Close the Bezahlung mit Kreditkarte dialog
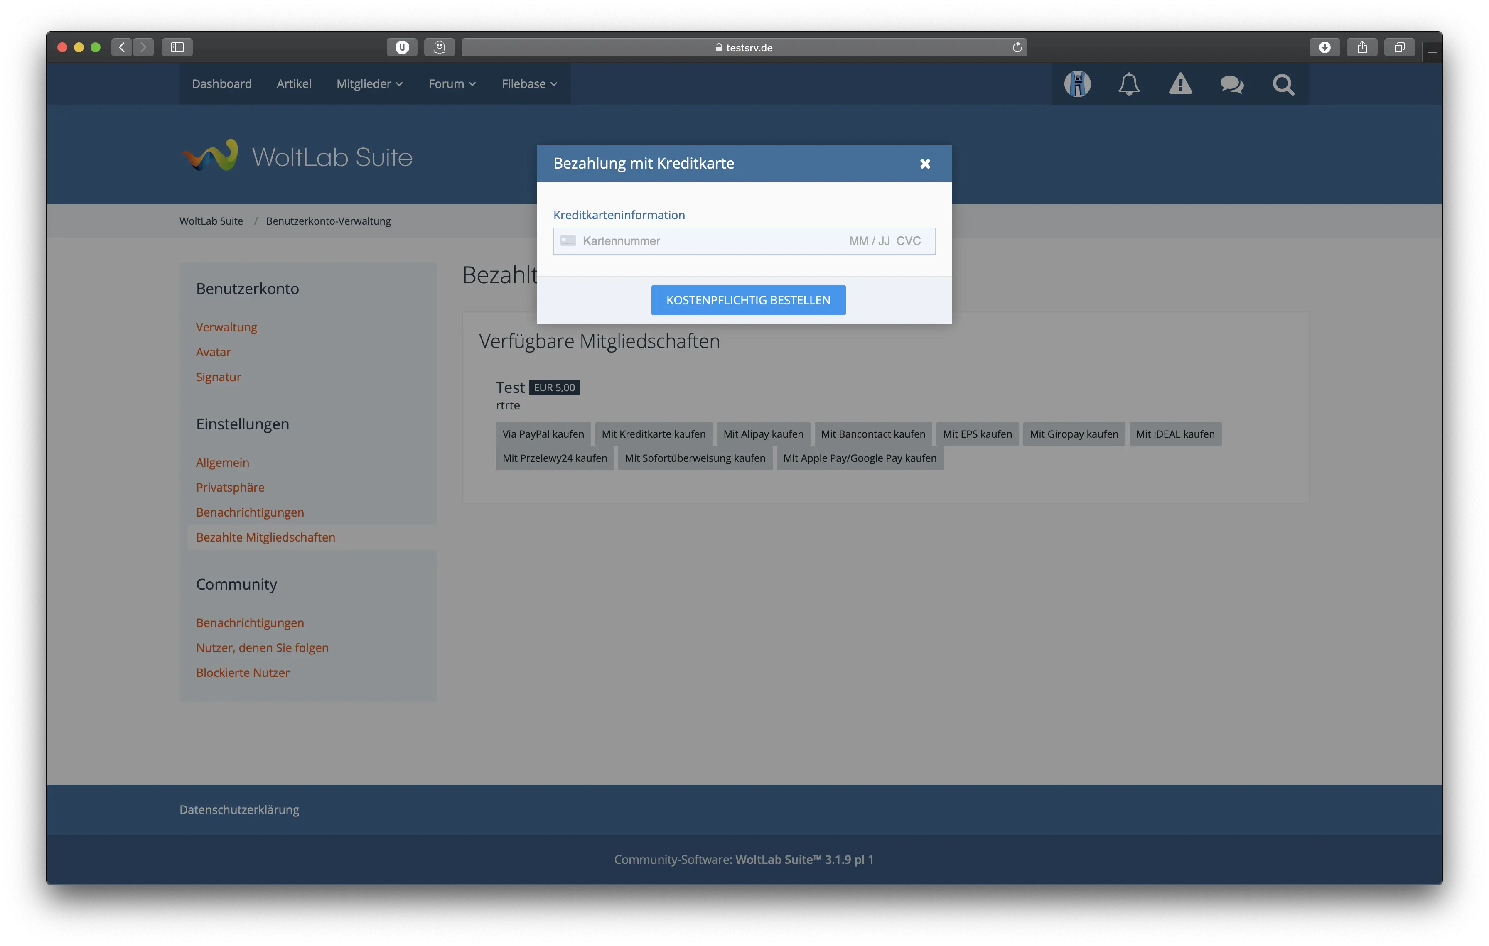This screenshot has width=1489, height=946. (924, 164)
